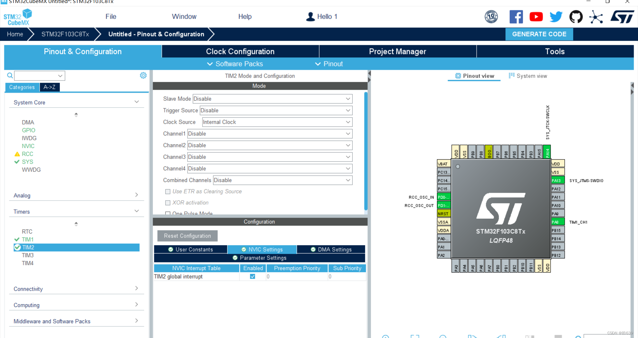The height and width of the screenshot is (338, 638).
Task: Click the ST community network icon
Action: click(596, 17)
